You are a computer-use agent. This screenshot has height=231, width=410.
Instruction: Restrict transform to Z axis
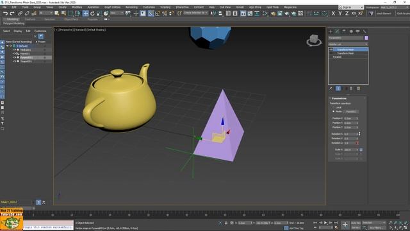(x=347, y=13)
